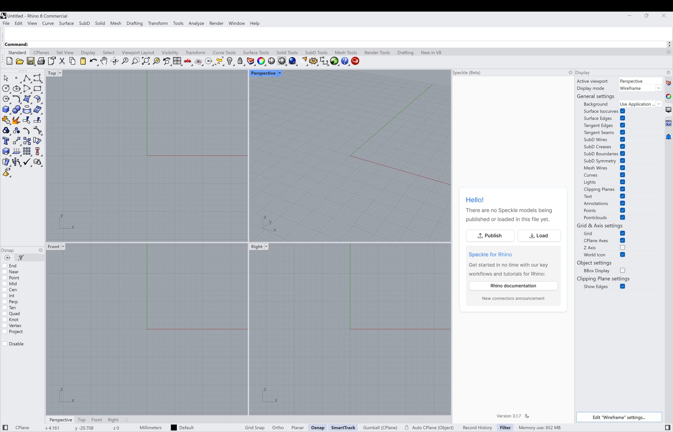Screen dimensions: 673x432
Task: Open the Background setting dropdown
Action: click(640, 104)
